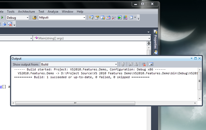Open the Output window position dropdown arrow
Image resolution: width=206 pixels, height=130 pixels.
tap(192, 58)
